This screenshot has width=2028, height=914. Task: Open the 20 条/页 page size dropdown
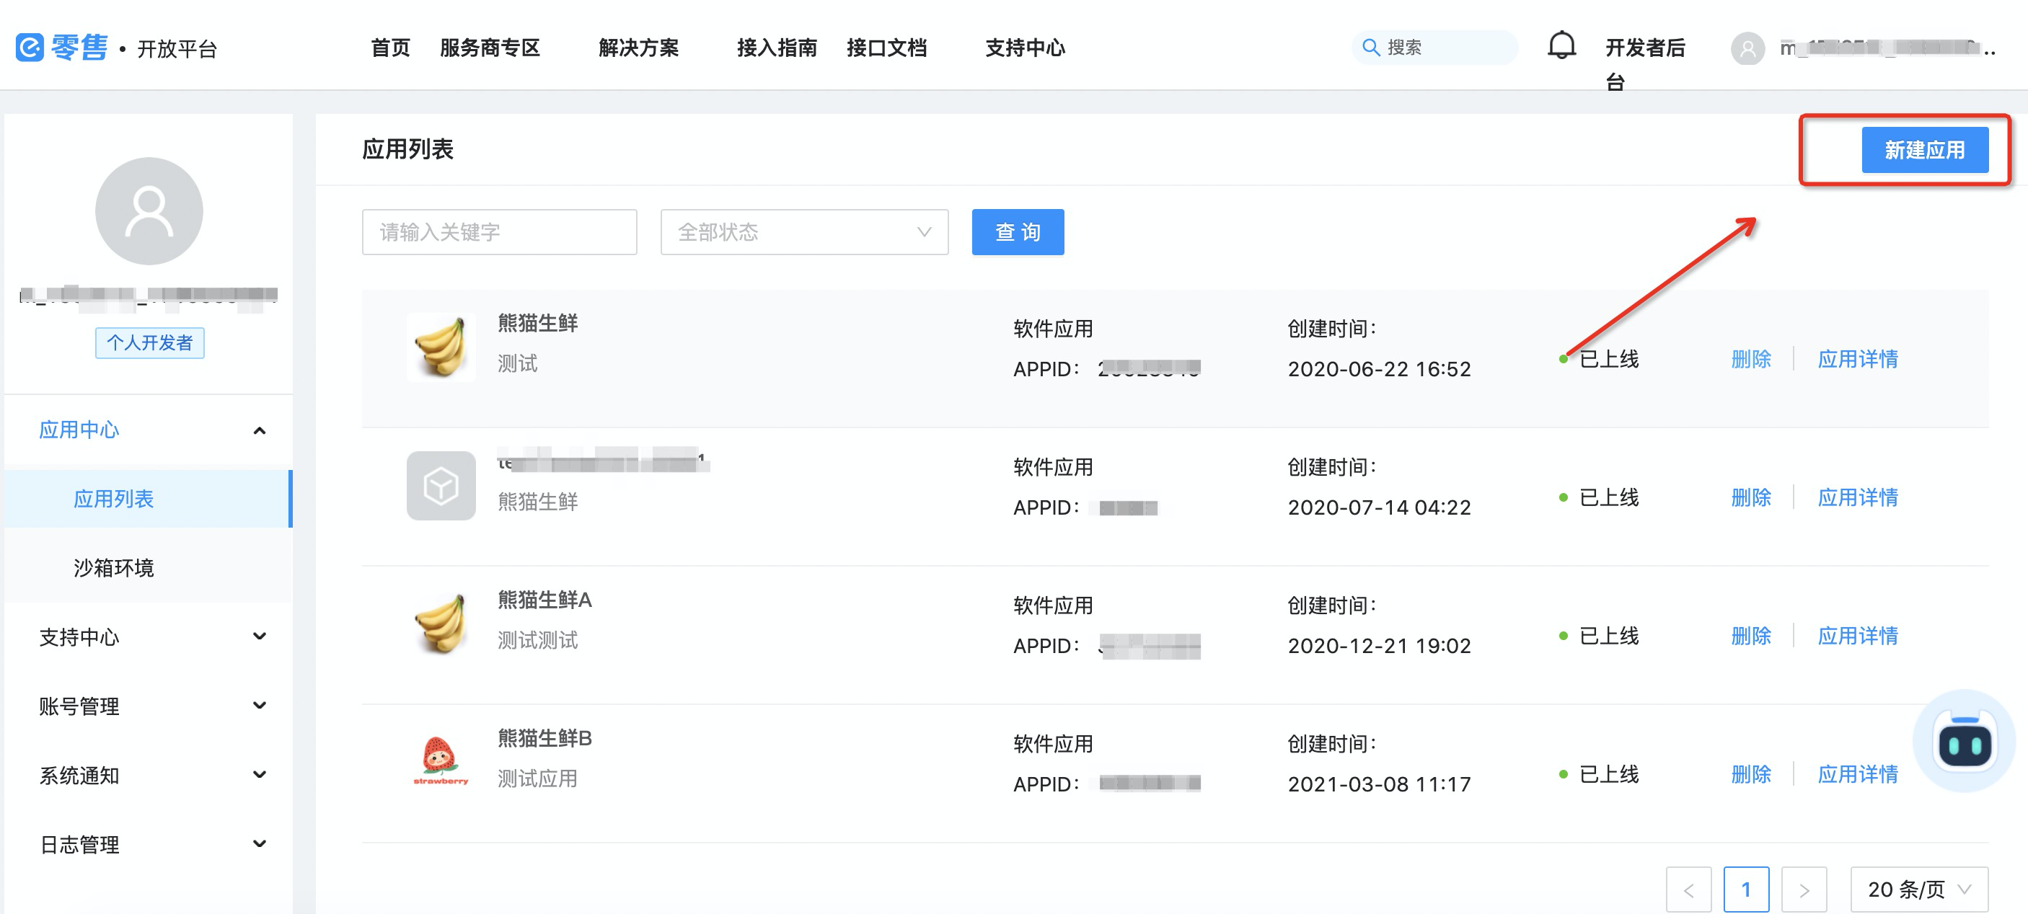1918,889
